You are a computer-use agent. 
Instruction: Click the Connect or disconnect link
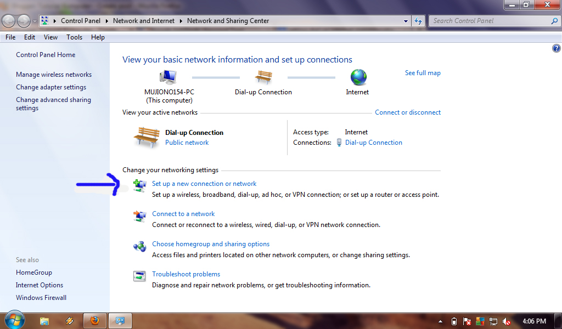click(407, 112)
